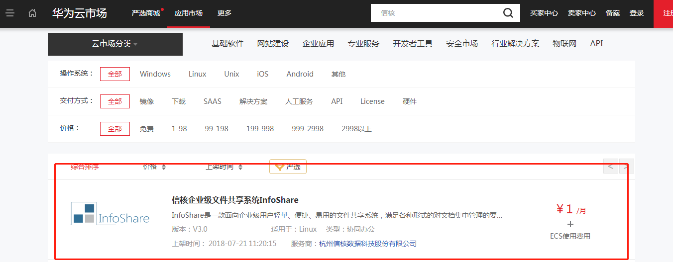This screenshot has width=673, height=262.
Task: Filter operating system by Linux
Action: 197,74
